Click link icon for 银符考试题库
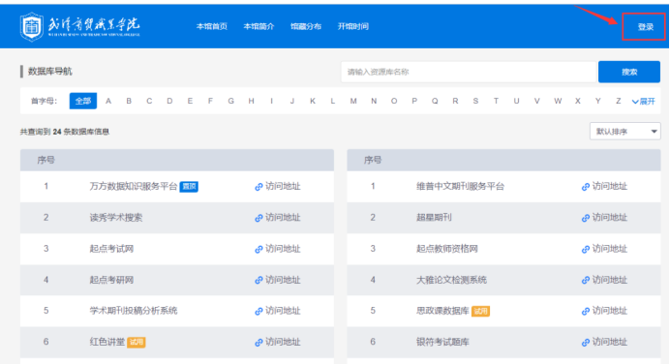Viewport: 670px width, 364px height. click(586, 342)
